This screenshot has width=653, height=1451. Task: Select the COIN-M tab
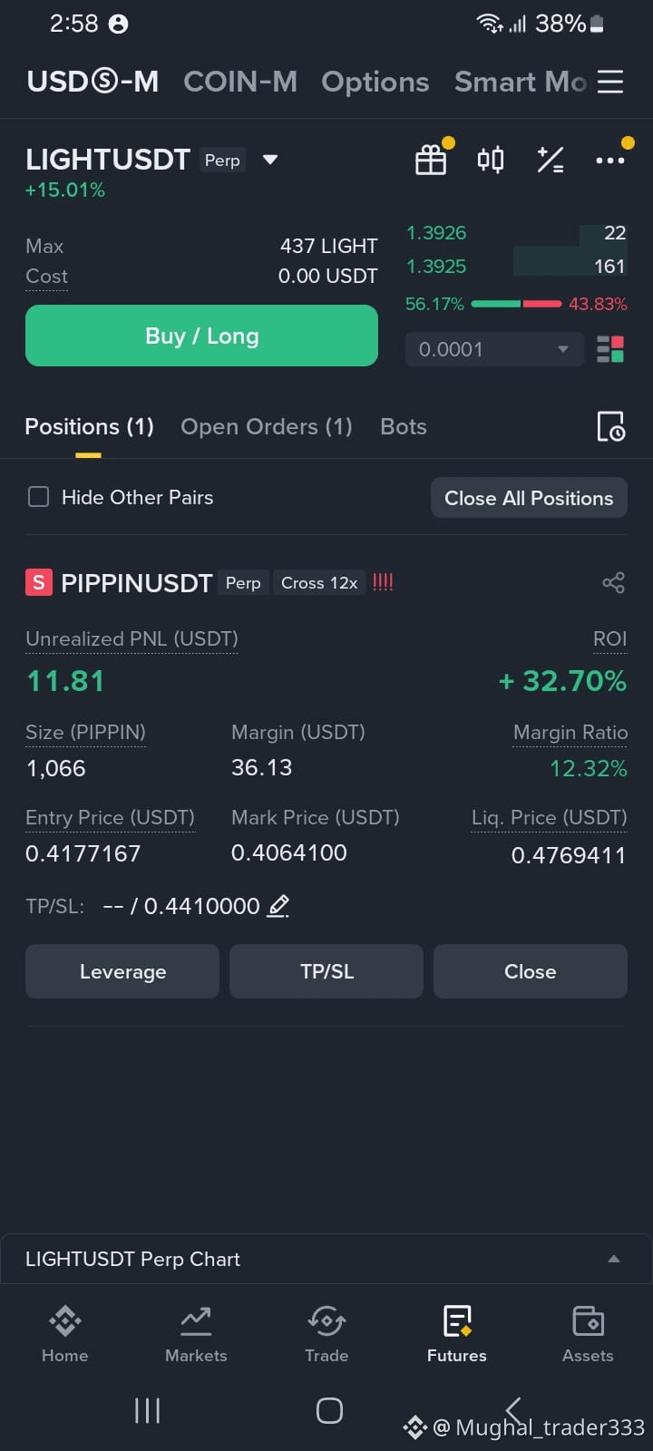(x=240, y=82)
